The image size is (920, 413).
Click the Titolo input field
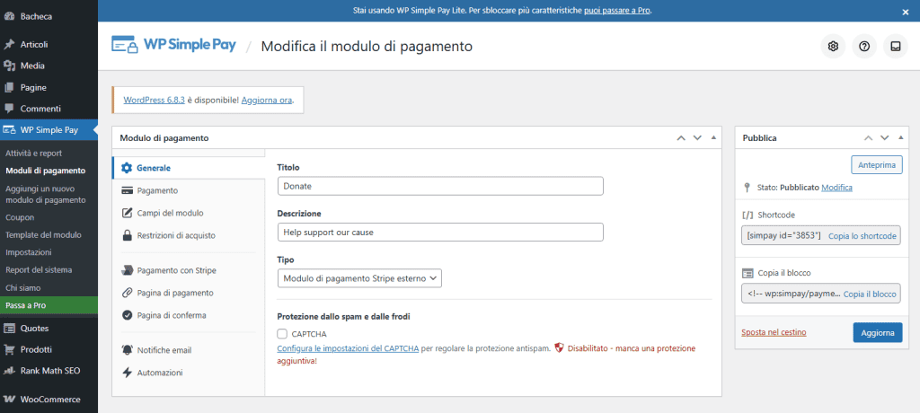[440, 186]
